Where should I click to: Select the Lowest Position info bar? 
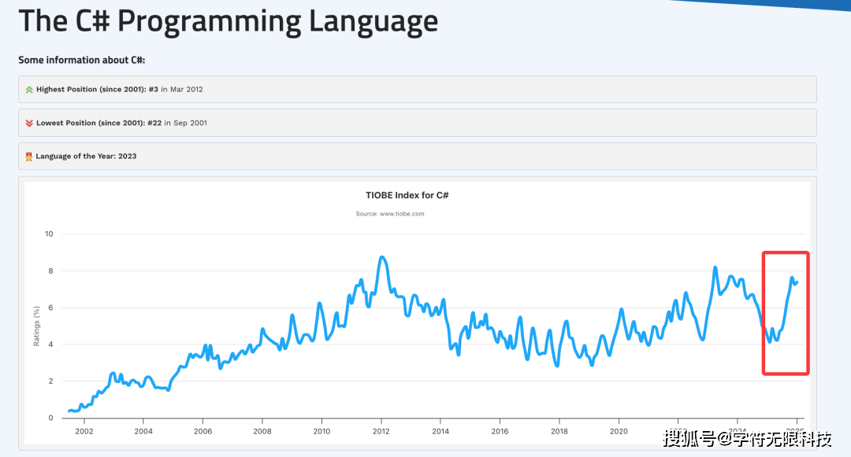click(x=418, y=123)
